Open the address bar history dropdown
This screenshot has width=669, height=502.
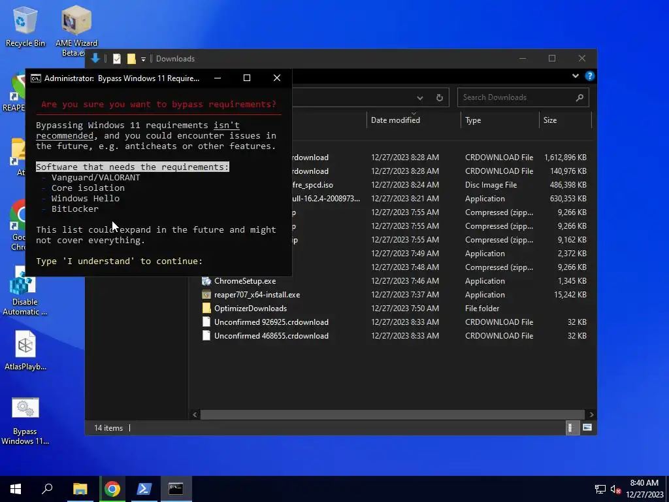[x=420, y=98]
